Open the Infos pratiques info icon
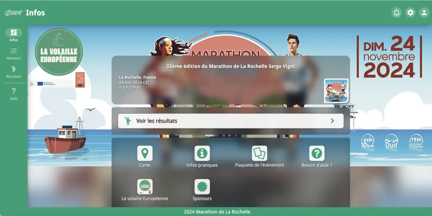The height and width of the screenshot is (216, 432). tap(202, 153)
